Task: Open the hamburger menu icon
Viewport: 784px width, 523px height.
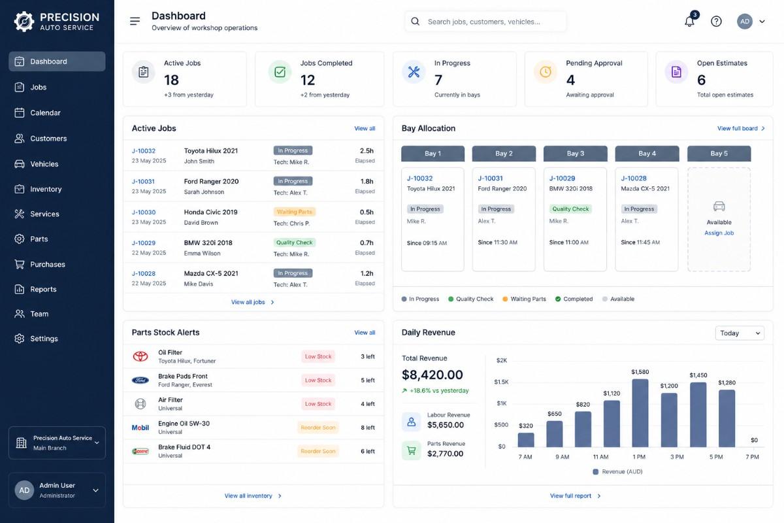Action: click(135, 21)
